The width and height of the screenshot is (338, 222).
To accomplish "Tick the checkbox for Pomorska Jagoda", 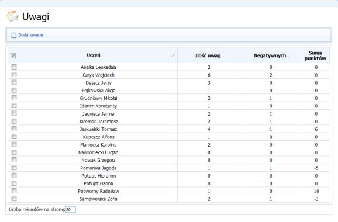I will click(14, 168).
